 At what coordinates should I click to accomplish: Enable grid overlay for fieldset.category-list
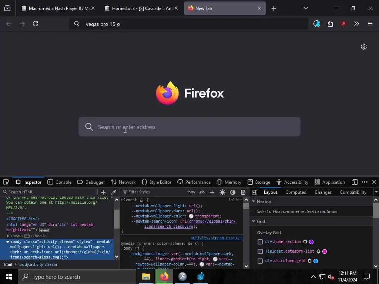coord(260,251)
